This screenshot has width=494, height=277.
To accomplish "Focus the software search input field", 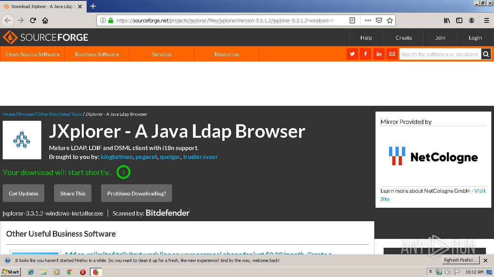I will tap(440, 54).
